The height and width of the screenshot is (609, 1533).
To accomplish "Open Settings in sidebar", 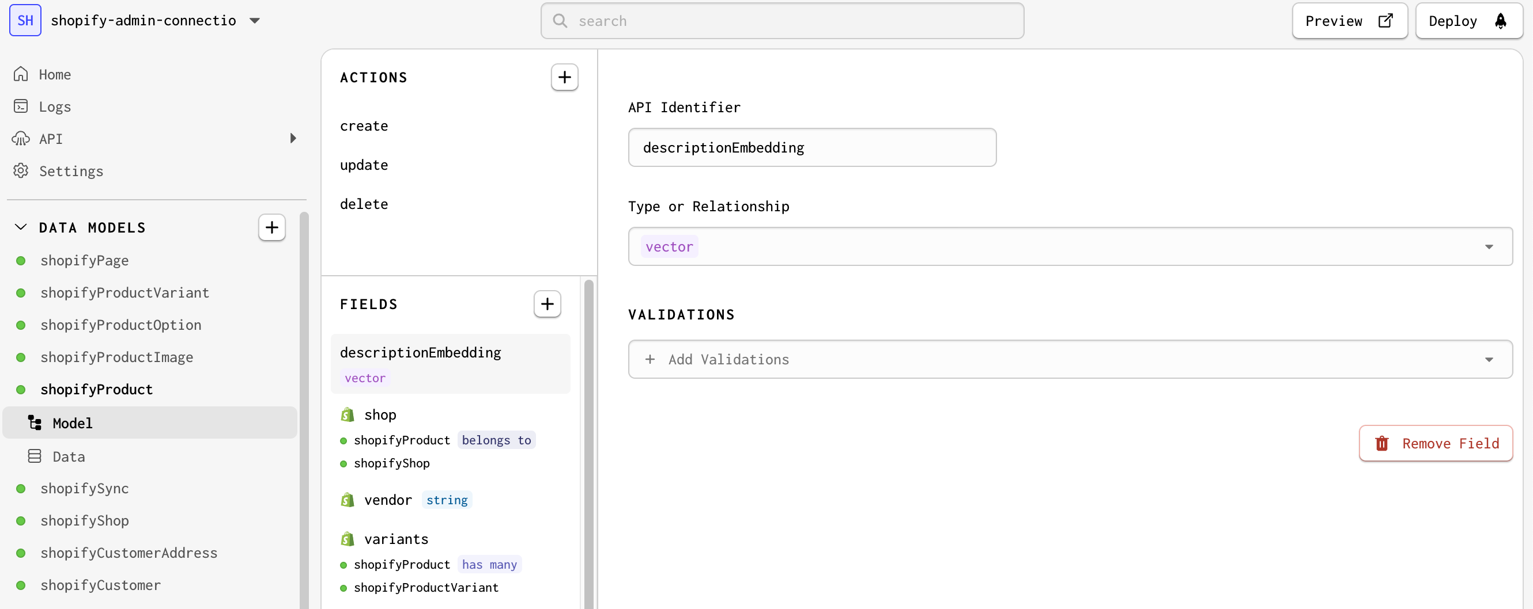I will click(71, 171).
